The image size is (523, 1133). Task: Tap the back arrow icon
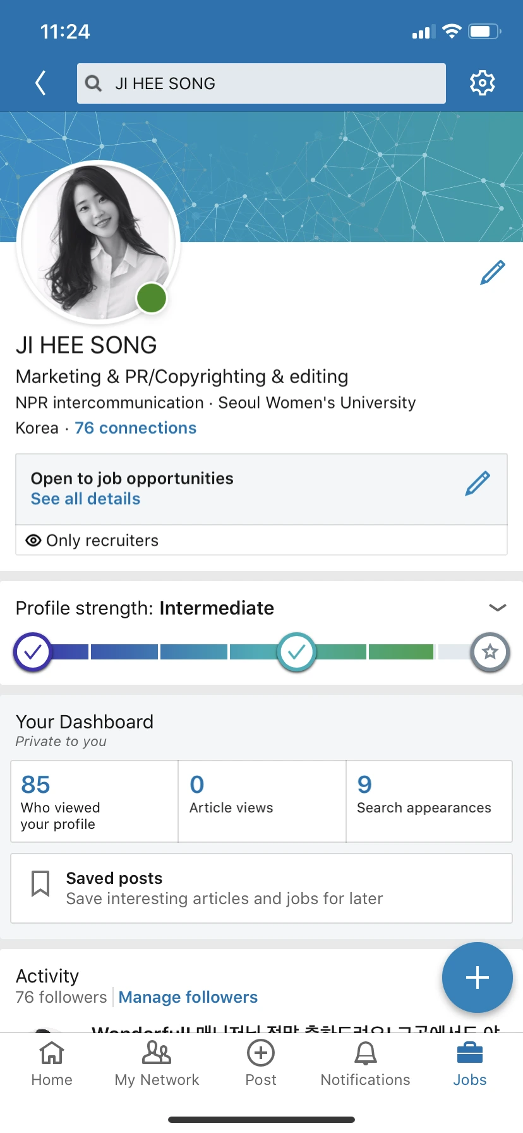point(41,83)
